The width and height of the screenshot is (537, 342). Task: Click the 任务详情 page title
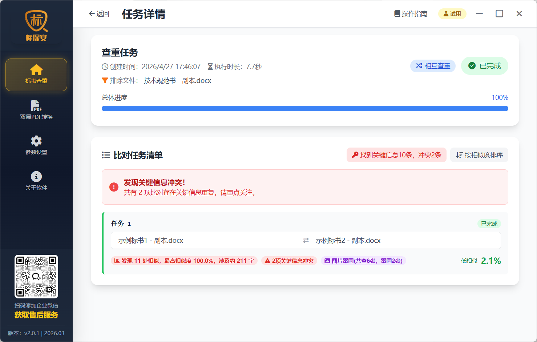point(144,14)
